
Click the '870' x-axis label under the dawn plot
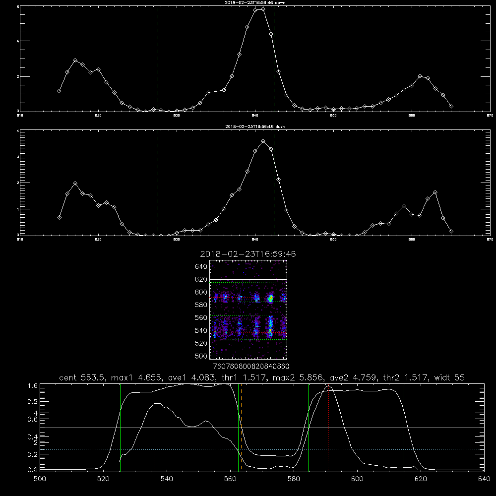coord(490,116)
